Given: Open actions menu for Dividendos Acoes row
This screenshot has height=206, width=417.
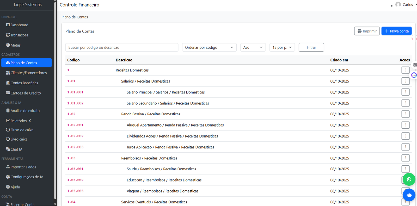Looking at the screenshot, I should pyautogui.click(x=405, y=136).
